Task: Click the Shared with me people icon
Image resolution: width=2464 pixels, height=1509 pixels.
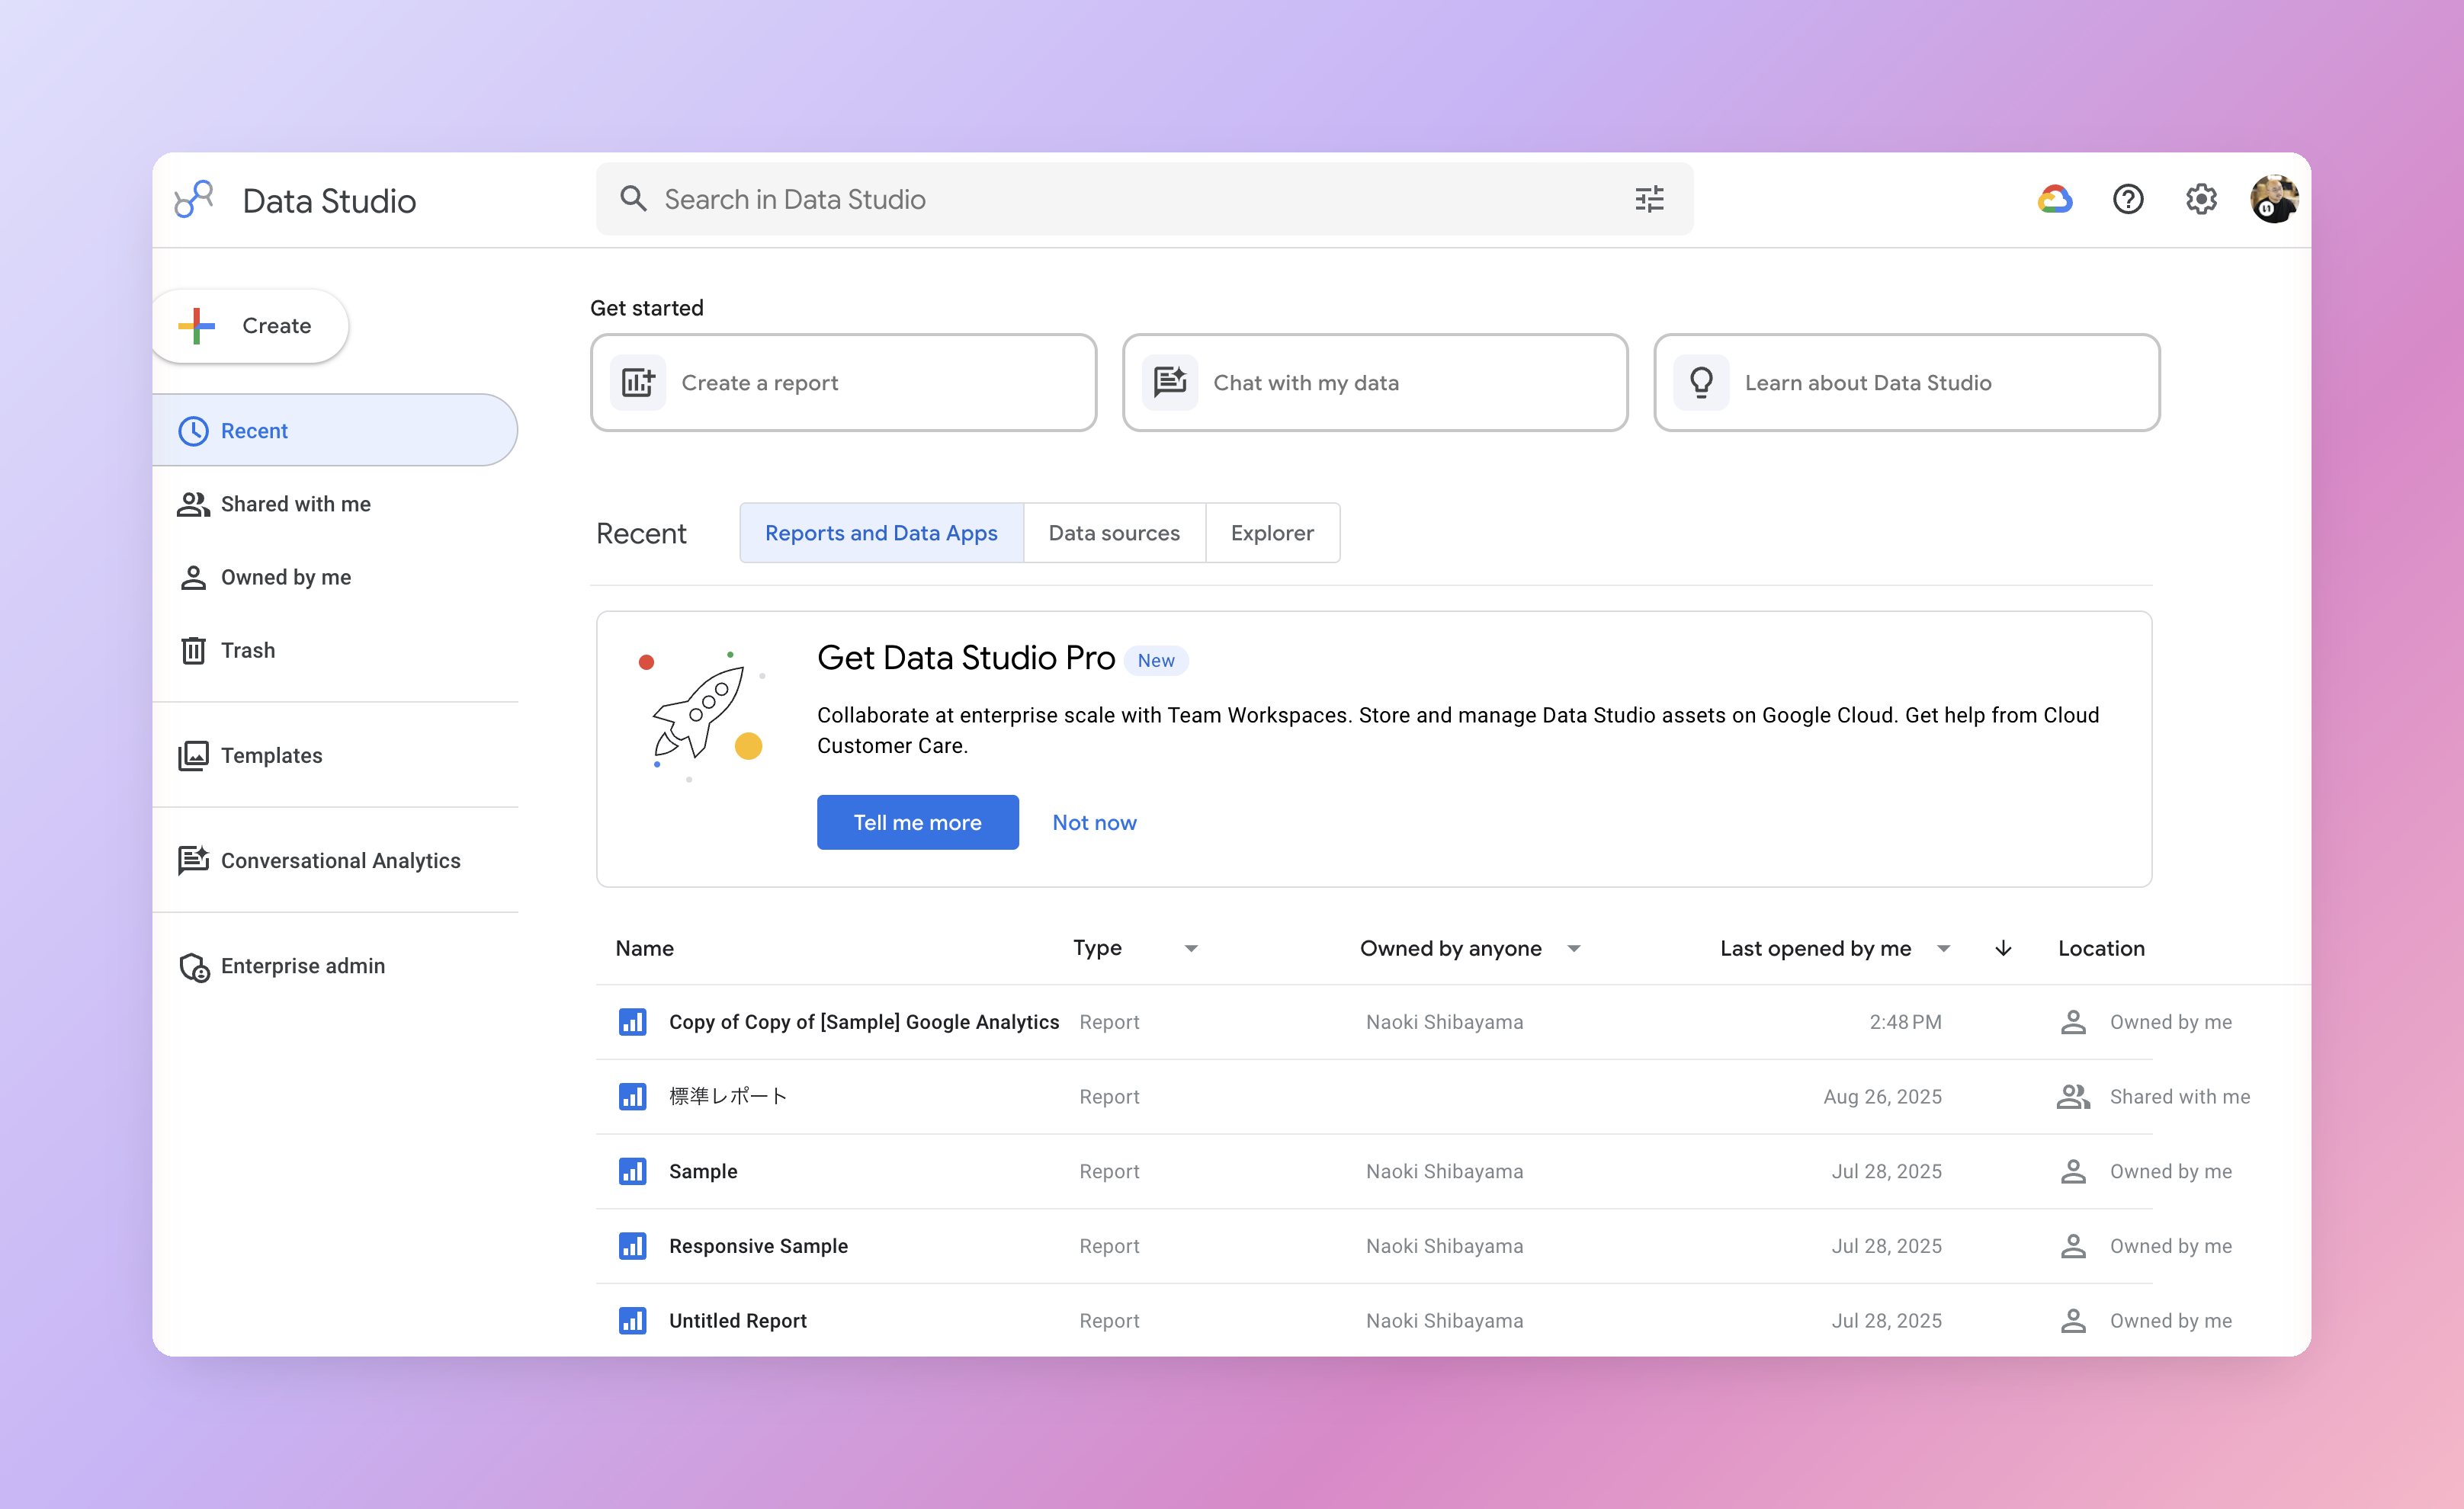Action: (x=193, y=505)
